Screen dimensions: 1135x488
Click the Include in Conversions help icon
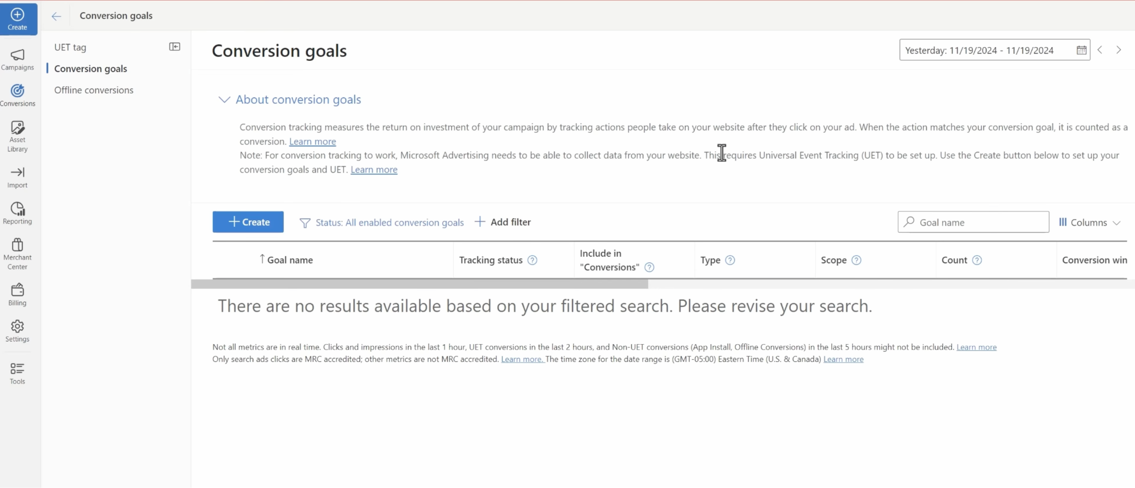(x=650, y=267)
